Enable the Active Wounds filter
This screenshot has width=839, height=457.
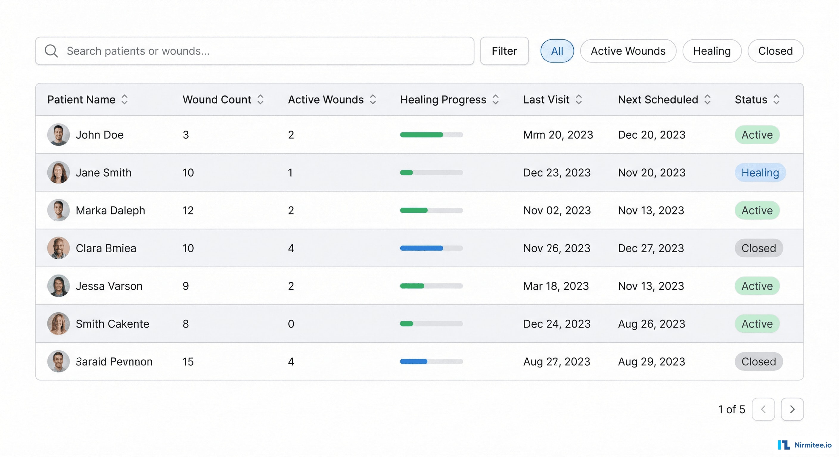coord(628,51)
